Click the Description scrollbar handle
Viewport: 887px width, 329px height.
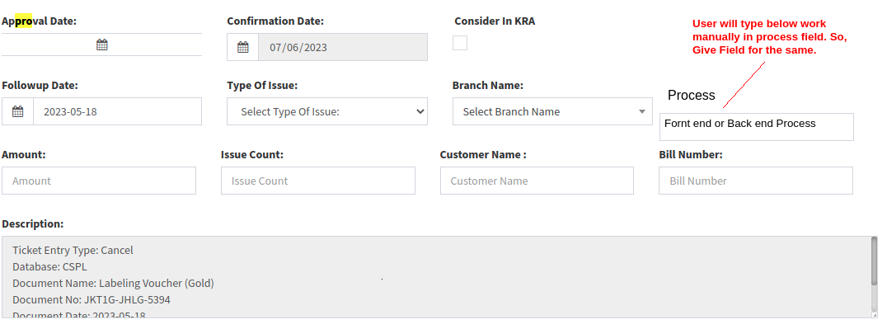(x=874, y=261)
